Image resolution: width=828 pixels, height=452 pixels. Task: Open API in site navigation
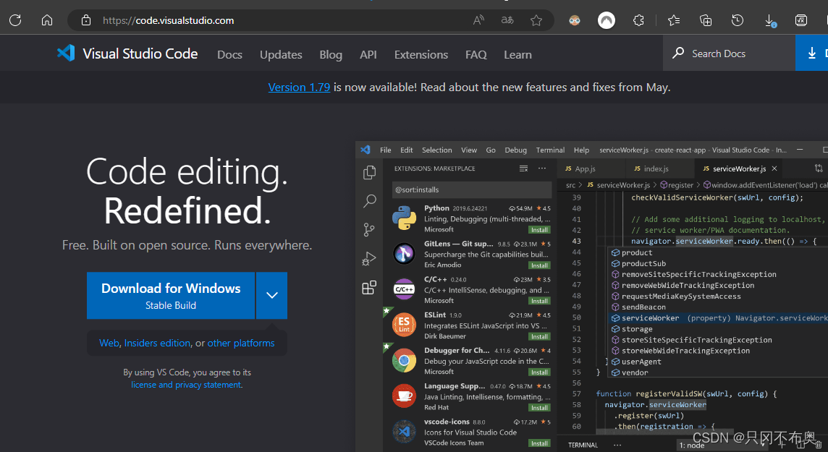[368, 54]
